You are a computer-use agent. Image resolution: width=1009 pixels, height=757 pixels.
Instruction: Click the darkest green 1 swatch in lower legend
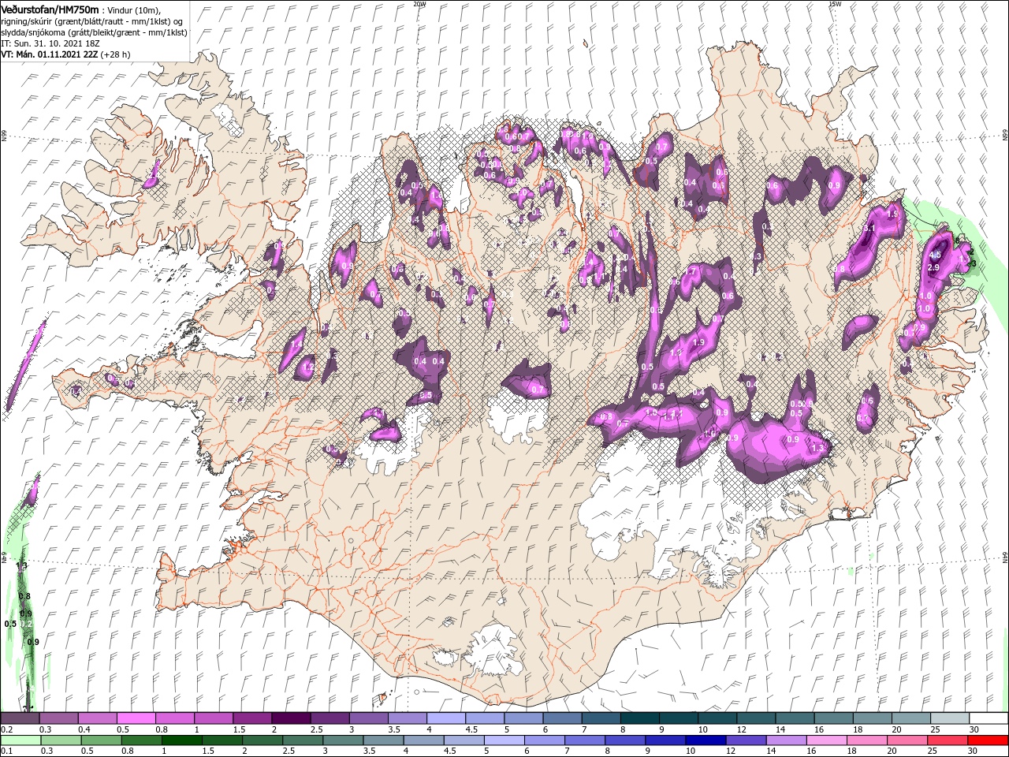click(x=182, y=740)
